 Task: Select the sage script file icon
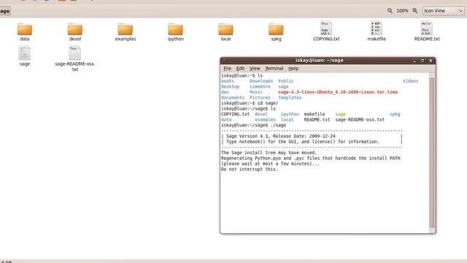(24, 53)
